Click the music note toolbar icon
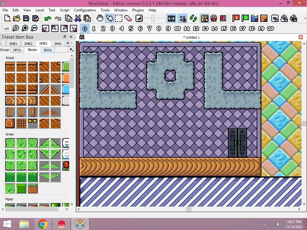Viewport: 307px width, 230px height. pyautogui.click(x=139, y=18)
